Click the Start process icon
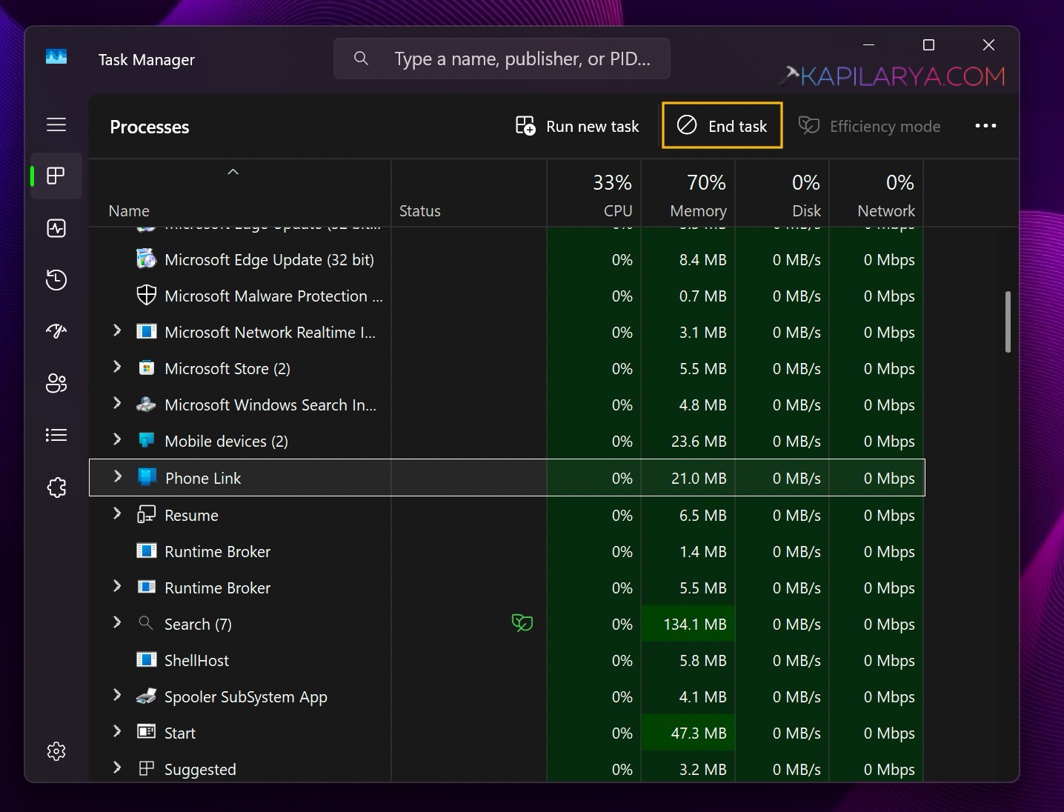Screen dimensions: 1064x812 147,732
